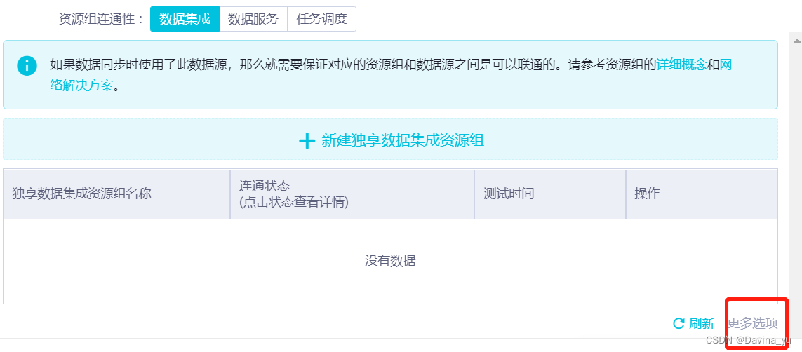Open the 数据服务 tab
The width and height of the screenshot is (802, 352).
coord(253,19)
